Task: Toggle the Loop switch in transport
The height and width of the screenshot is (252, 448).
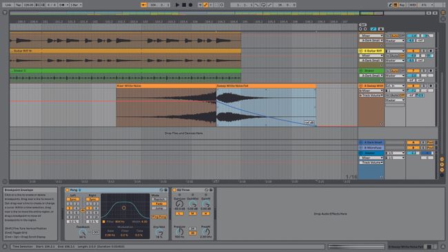Action: (263, 5)
